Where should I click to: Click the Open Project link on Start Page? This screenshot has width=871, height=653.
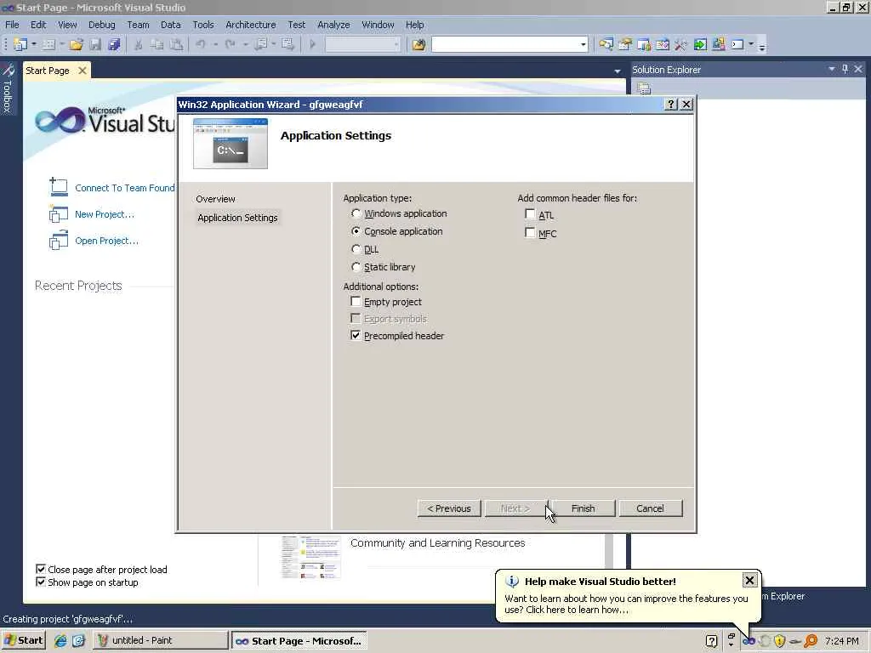click(106, 241)
